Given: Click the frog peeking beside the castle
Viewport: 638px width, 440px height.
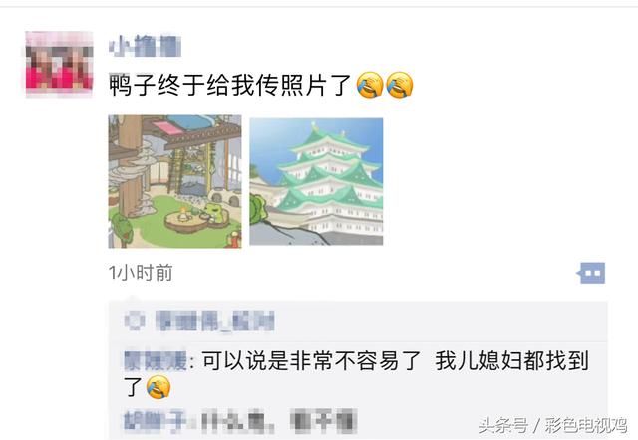Looking at the screenshot, I should tap(259, 209).
